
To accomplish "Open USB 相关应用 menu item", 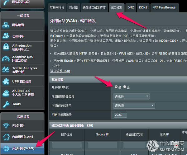I will [22, 81].
